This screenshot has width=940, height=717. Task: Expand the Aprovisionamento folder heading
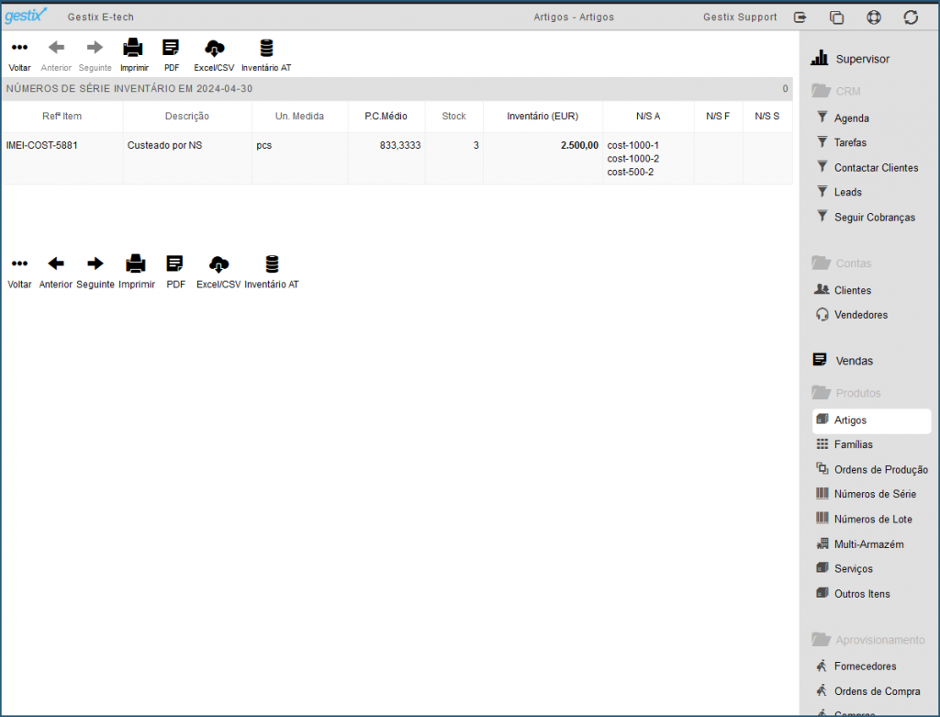(868, 640)
